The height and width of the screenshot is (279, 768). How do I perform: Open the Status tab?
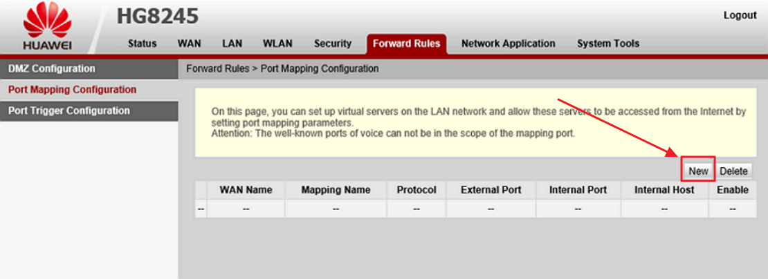142,44
